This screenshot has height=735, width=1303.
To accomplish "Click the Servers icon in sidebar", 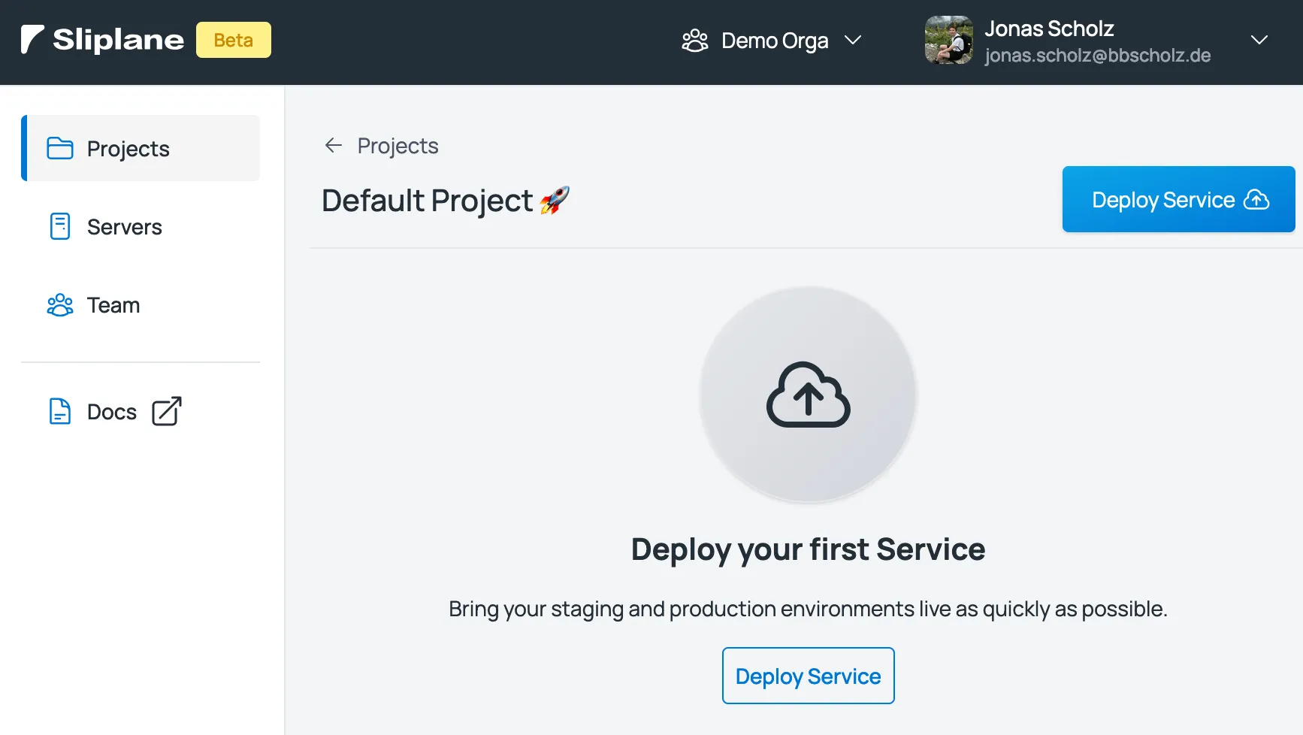I will 60,226.
